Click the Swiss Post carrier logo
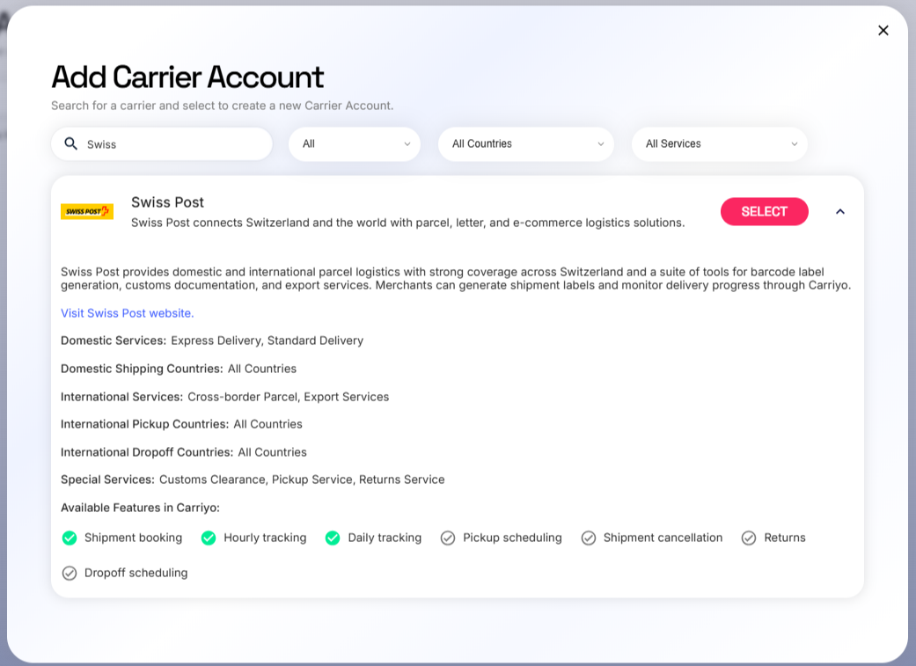 (87, 211)
